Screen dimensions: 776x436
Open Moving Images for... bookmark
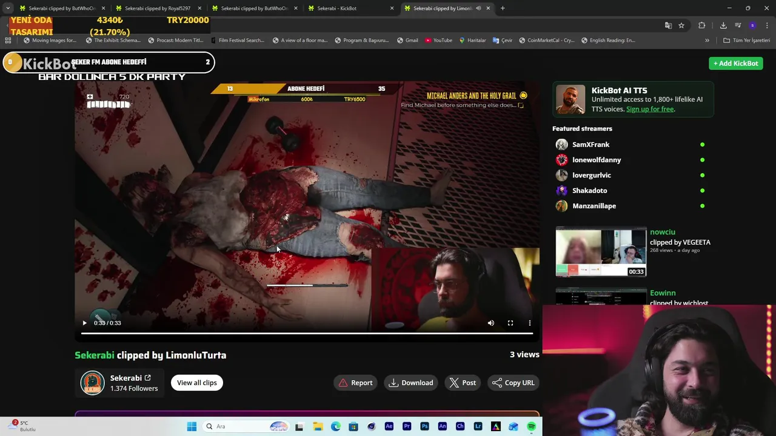pos(50,41)
